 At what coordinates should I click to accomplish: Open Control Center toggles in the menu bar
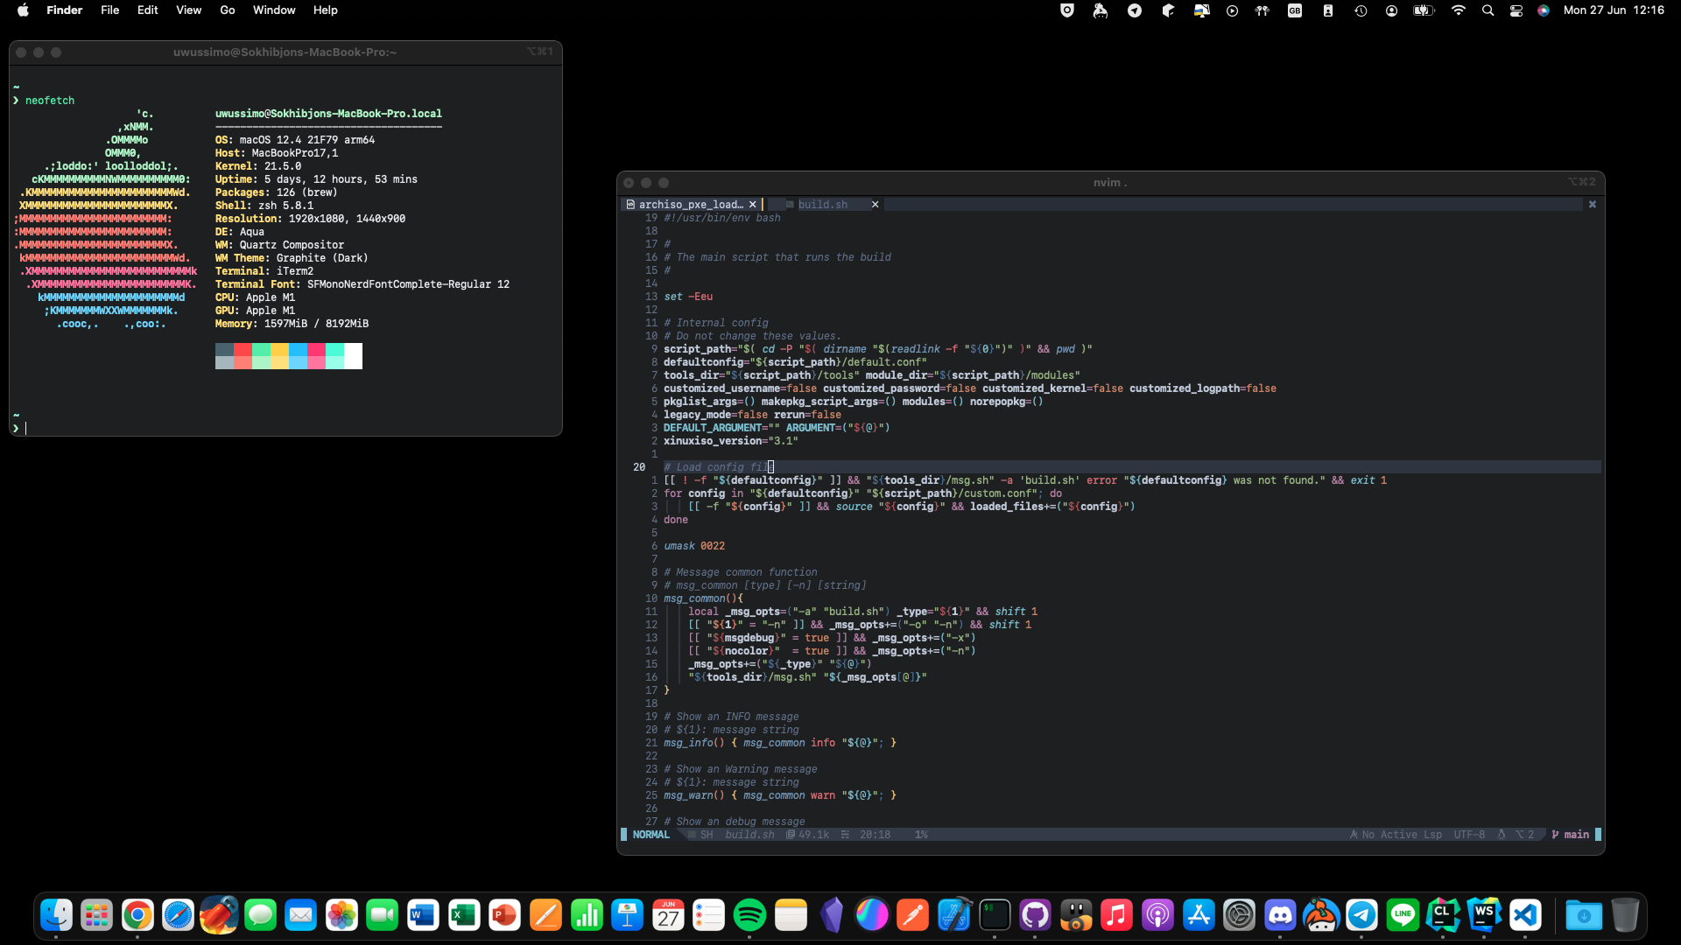click(1516, 10)
